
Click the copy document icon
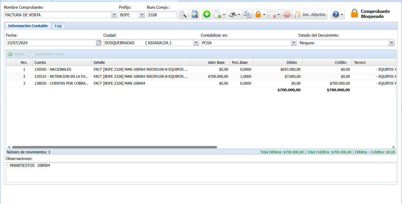247,14
